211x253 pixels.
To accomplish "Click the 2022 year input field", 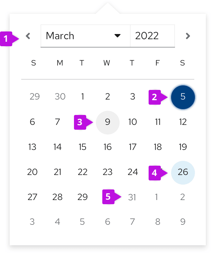I will pos(152,36).
